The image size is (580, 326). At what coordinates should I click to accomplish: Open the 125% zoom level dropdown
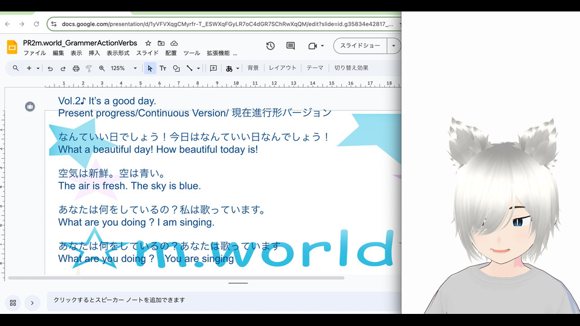coord(124,68)
